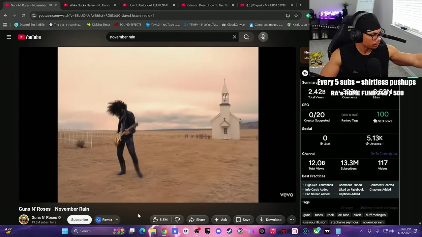Select the 'use your illusion' tag chip
The height and width of the screenshot is (237, 422).
pyautogui.click(x=315, y=222)
